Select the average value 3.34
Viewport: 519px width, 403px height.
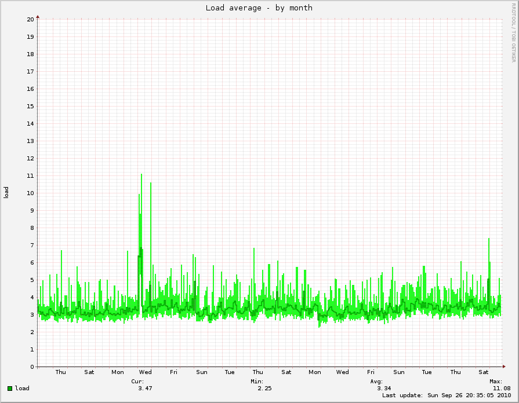click(x=384, y=388)
